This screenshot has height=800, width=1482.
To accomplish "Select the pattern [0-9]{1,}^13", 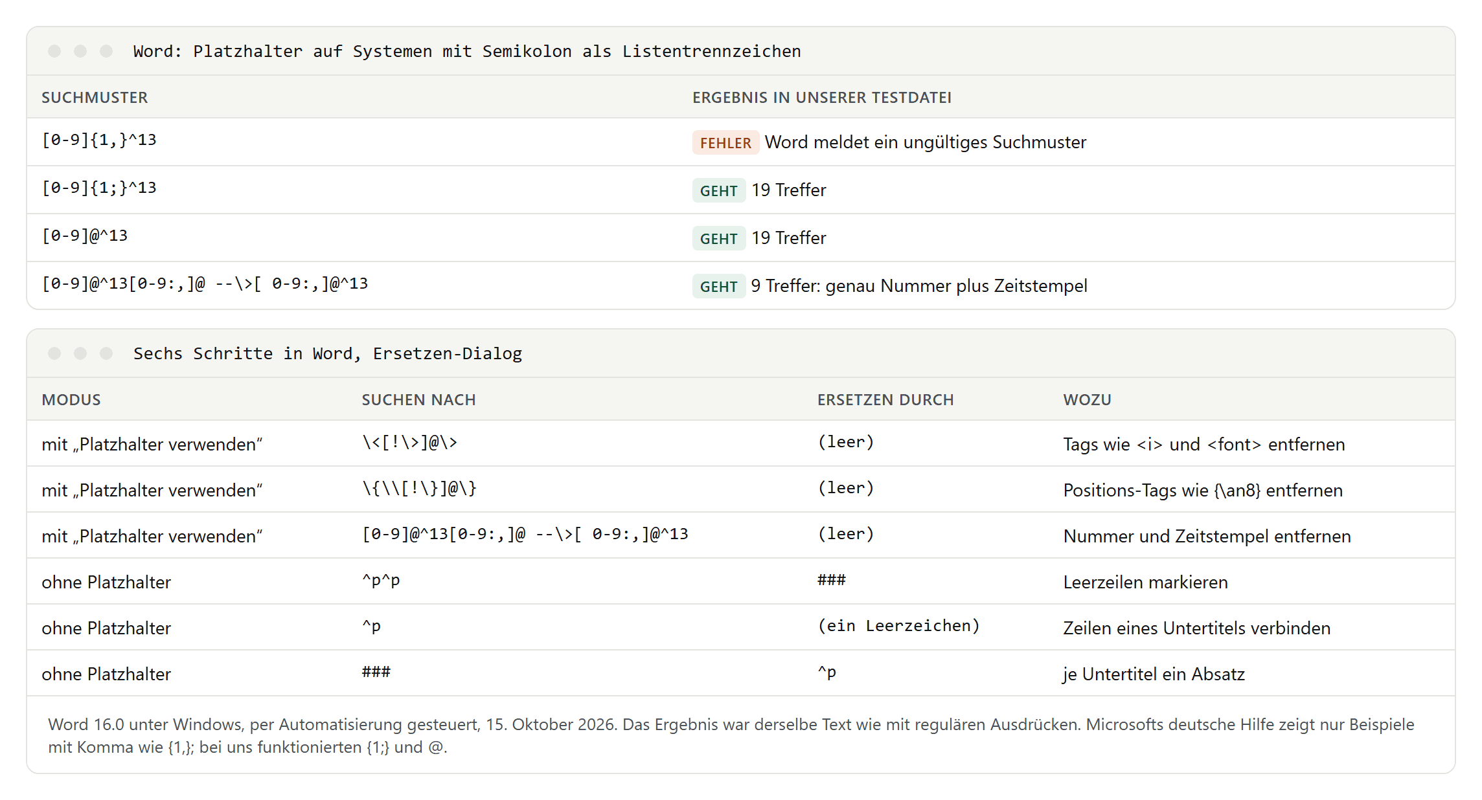I will 99,140.
